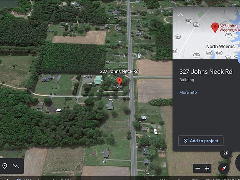Click the green-roofed building on the map
The image size is (240, 180).
click(98, 80)
